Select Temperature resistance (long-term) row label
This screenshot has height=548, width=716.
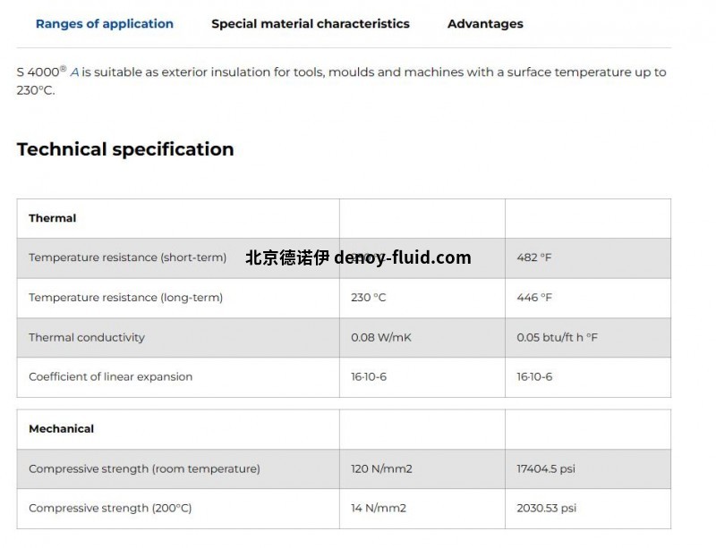tap(125, 298)
